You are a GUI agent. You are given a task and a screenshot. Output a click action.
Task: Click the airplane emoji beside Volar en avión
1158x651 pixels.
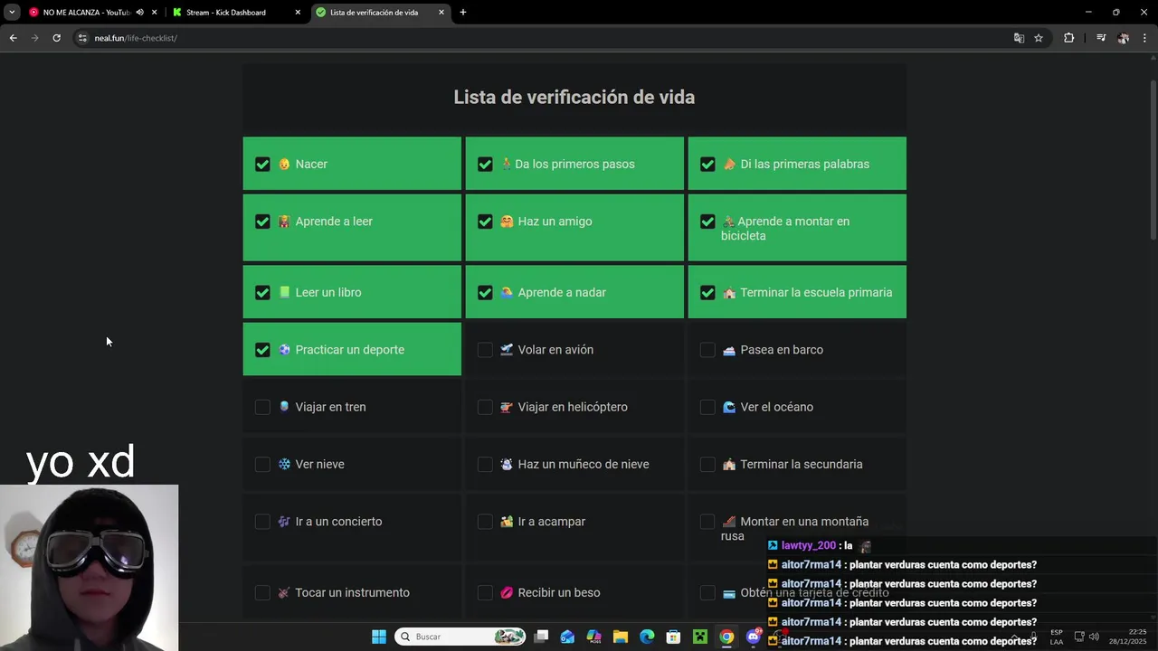(507, 349)
